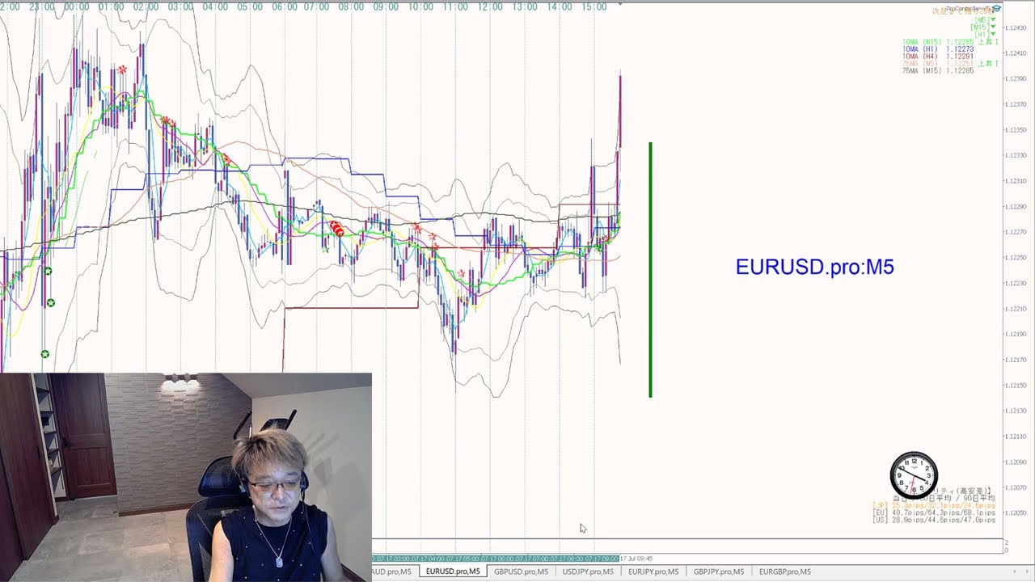Viewport: 1035px width, 582px height.
Task: Click the PipController expert advisor hat icon
Action: tap(996, 9)
